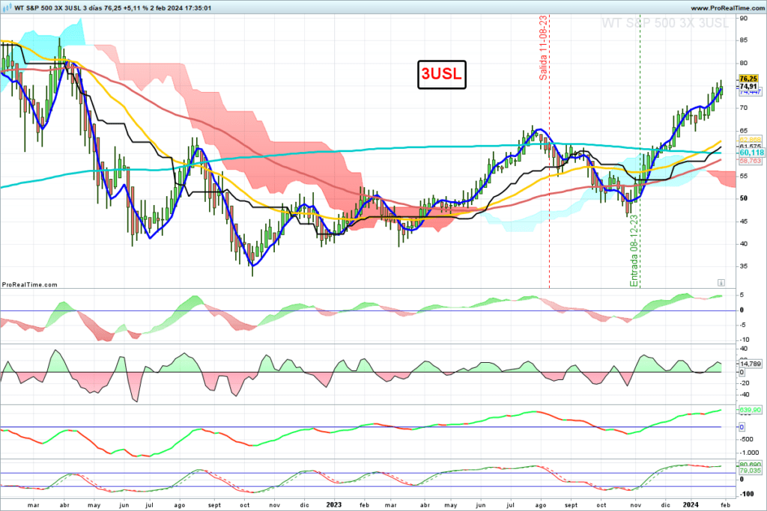Select the Entrada 08-12-23 entry marker
The image size is (767, 511).
click(x=634, y=251)
